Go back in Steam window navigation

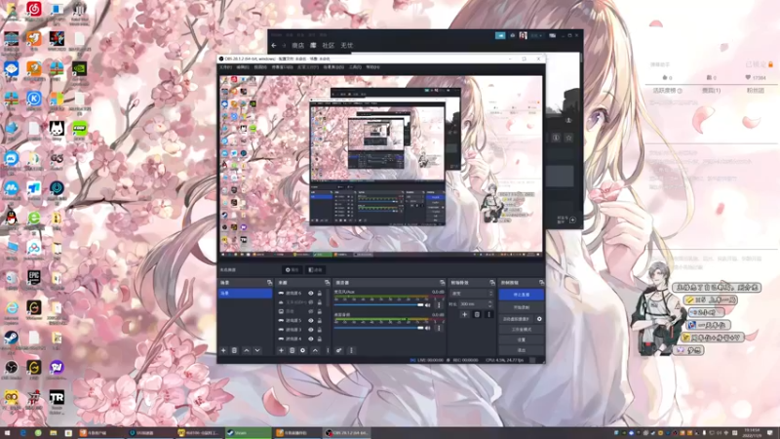click(x=274, y=45)
